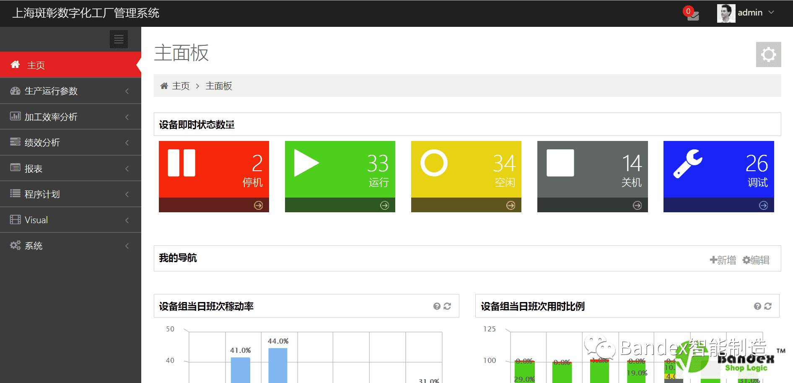
Task: Open the 报表 sidebar menu
Action: 70,168
